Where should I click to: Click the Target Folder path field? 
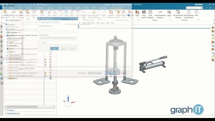coord(56,38)
